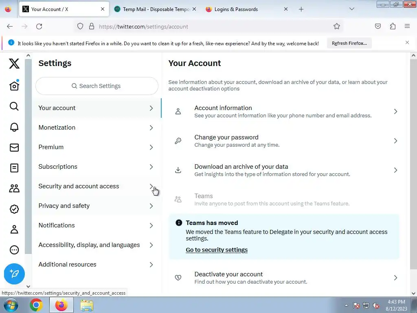Dismiss the Firefox refresh notification bar
The width and height of the screenshot is (417, 313).
[407, 42]
